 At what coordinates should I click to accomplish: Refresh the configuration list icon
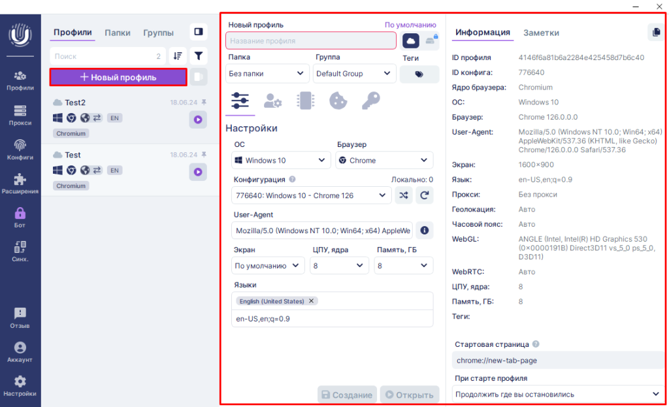tap(425, 195)
